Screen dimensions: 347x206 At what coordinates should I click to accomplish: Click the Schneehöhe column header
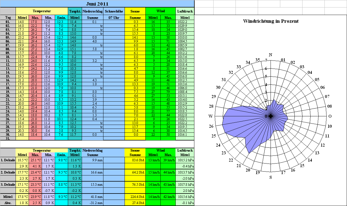point(114,11)
